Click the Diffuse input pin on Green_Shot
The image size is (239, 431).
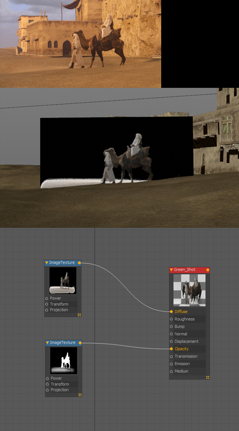click(x=171, y=312)
